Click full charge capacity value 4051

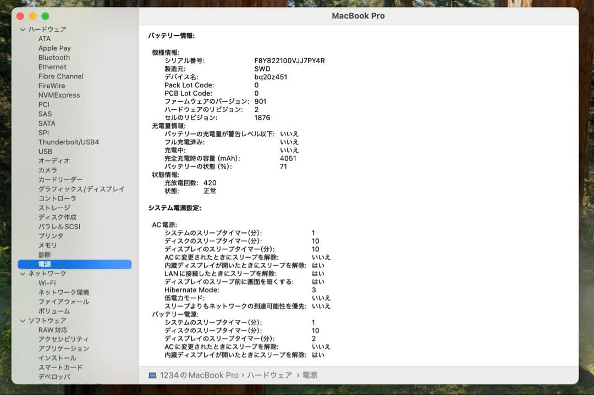(288, 159)
